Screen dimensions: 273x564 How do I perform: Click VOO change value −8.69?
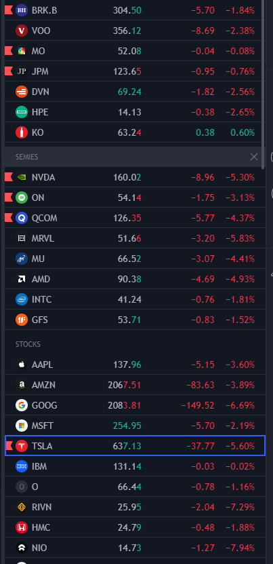[x=203, y=31]
